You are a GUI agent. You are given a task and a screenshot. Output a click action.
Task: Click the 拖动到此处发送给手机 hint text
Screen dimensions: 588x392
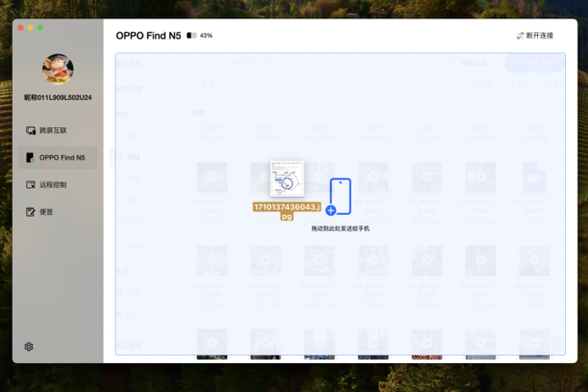(x=341, y=229)
